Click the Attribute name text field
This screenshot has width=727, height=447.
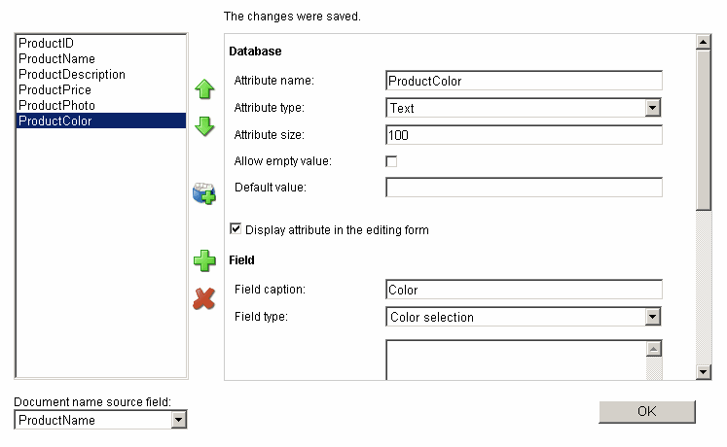coord(524,81)
